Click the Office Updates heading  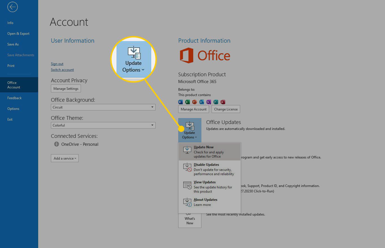pyautogui.click(x=223, y=122)
